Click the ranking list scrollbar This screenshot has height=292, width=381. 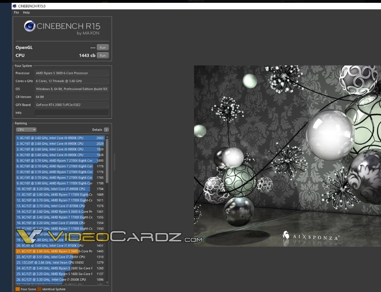click(107, 161)
